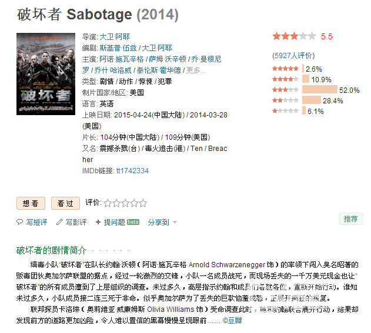Rate the movie three stars
371x333 pixels.
125,203
